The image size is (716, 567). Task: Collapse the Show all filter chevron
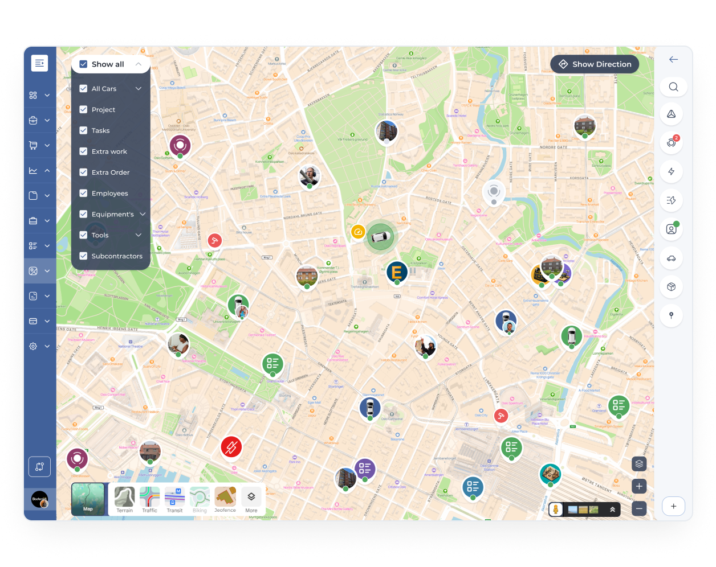click(x=139, y=64)
